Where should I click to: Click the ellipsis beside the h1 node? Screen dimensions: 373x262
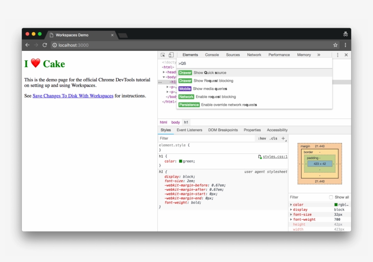pos(160,82)
